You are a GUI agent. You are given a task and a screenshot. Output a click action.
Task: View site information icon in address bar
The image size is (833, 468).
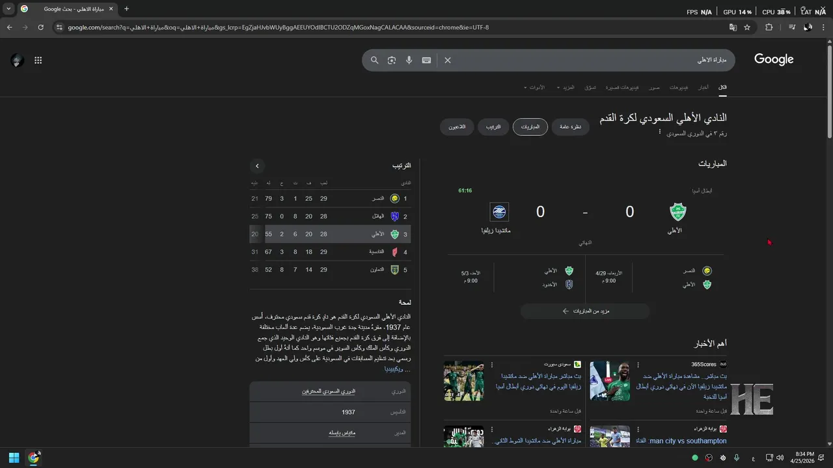(x=59, y=27)
